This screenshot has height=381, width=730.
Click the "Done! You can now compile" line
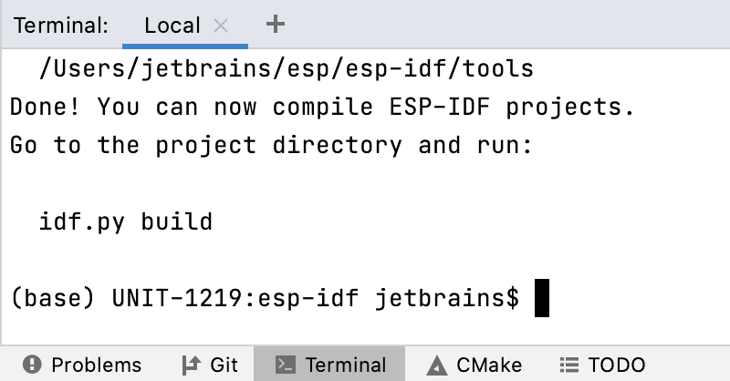pyautogui.click(x=321, y=107)
